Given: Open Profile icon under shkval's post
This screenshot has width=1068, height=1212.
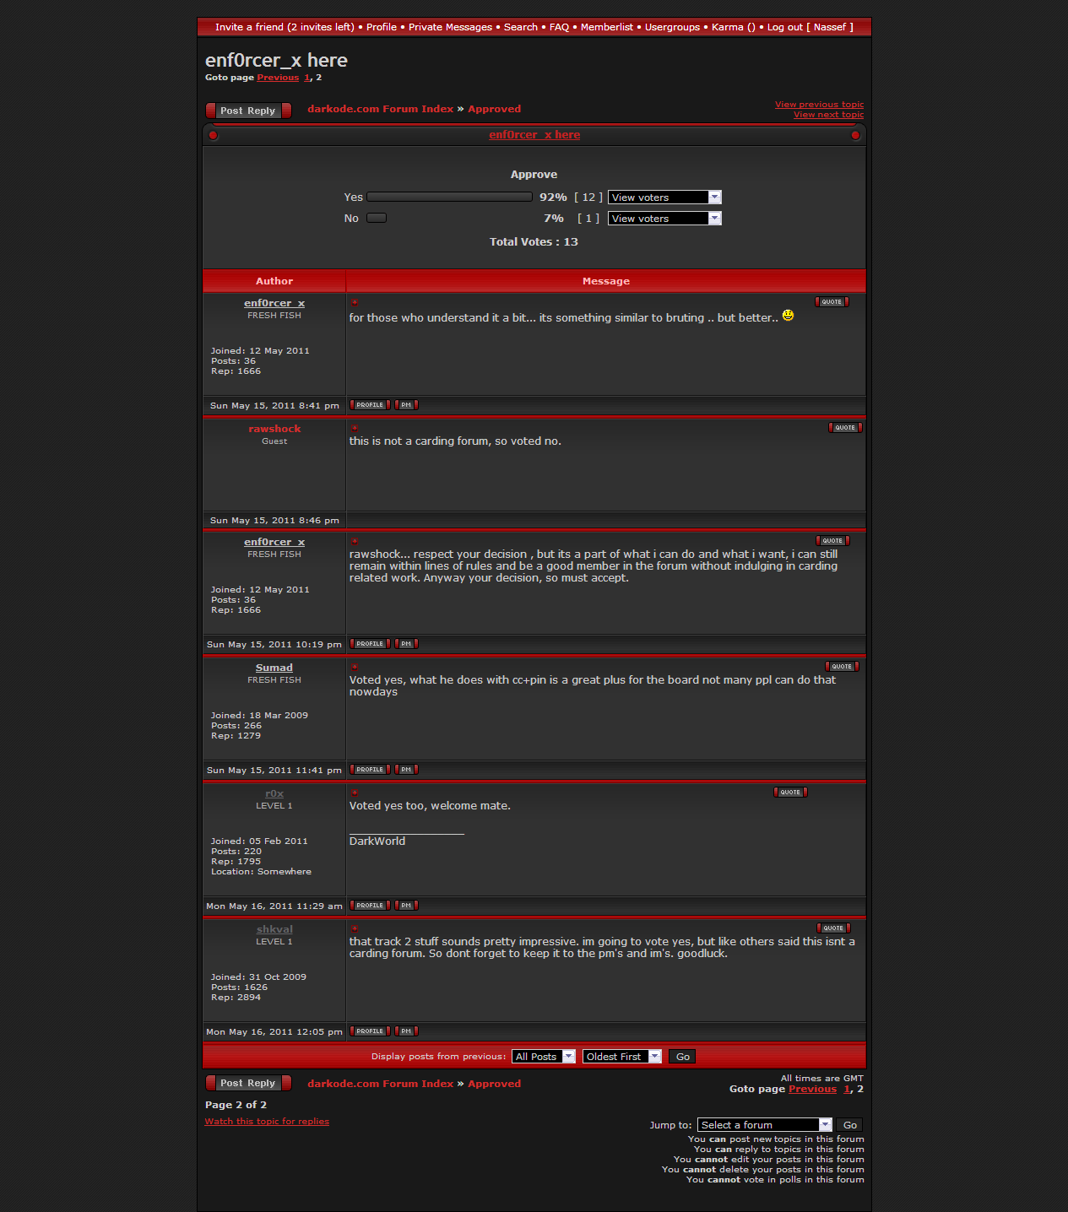Looking at the screenshot, I should tap(370, 1031).
